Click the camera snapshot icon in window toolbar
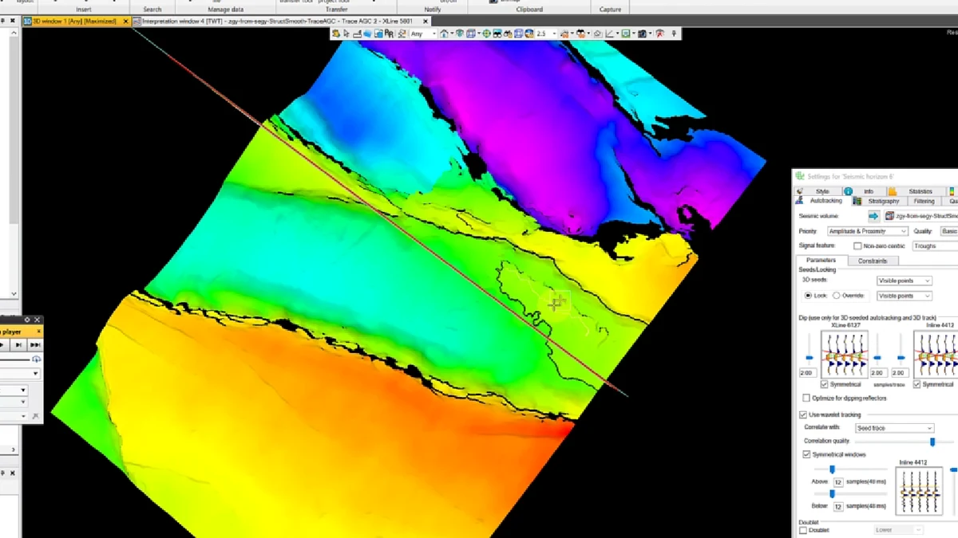The width and height of the screenshot is (958, 538). [642, 33]
